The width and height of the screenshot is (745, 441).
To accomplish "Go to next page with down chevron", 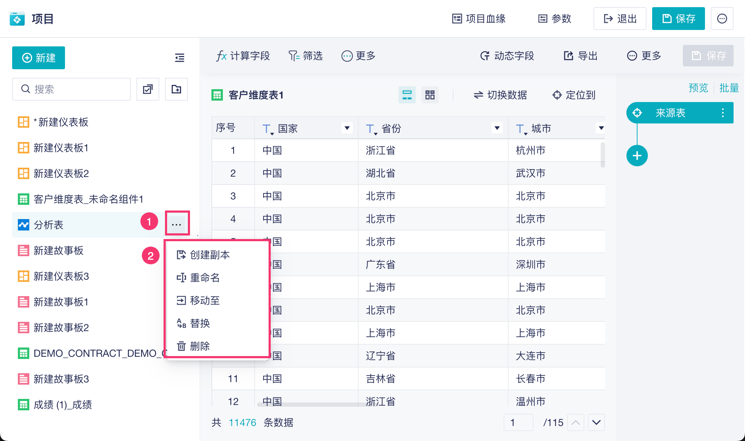I will (x=596, y=422).
